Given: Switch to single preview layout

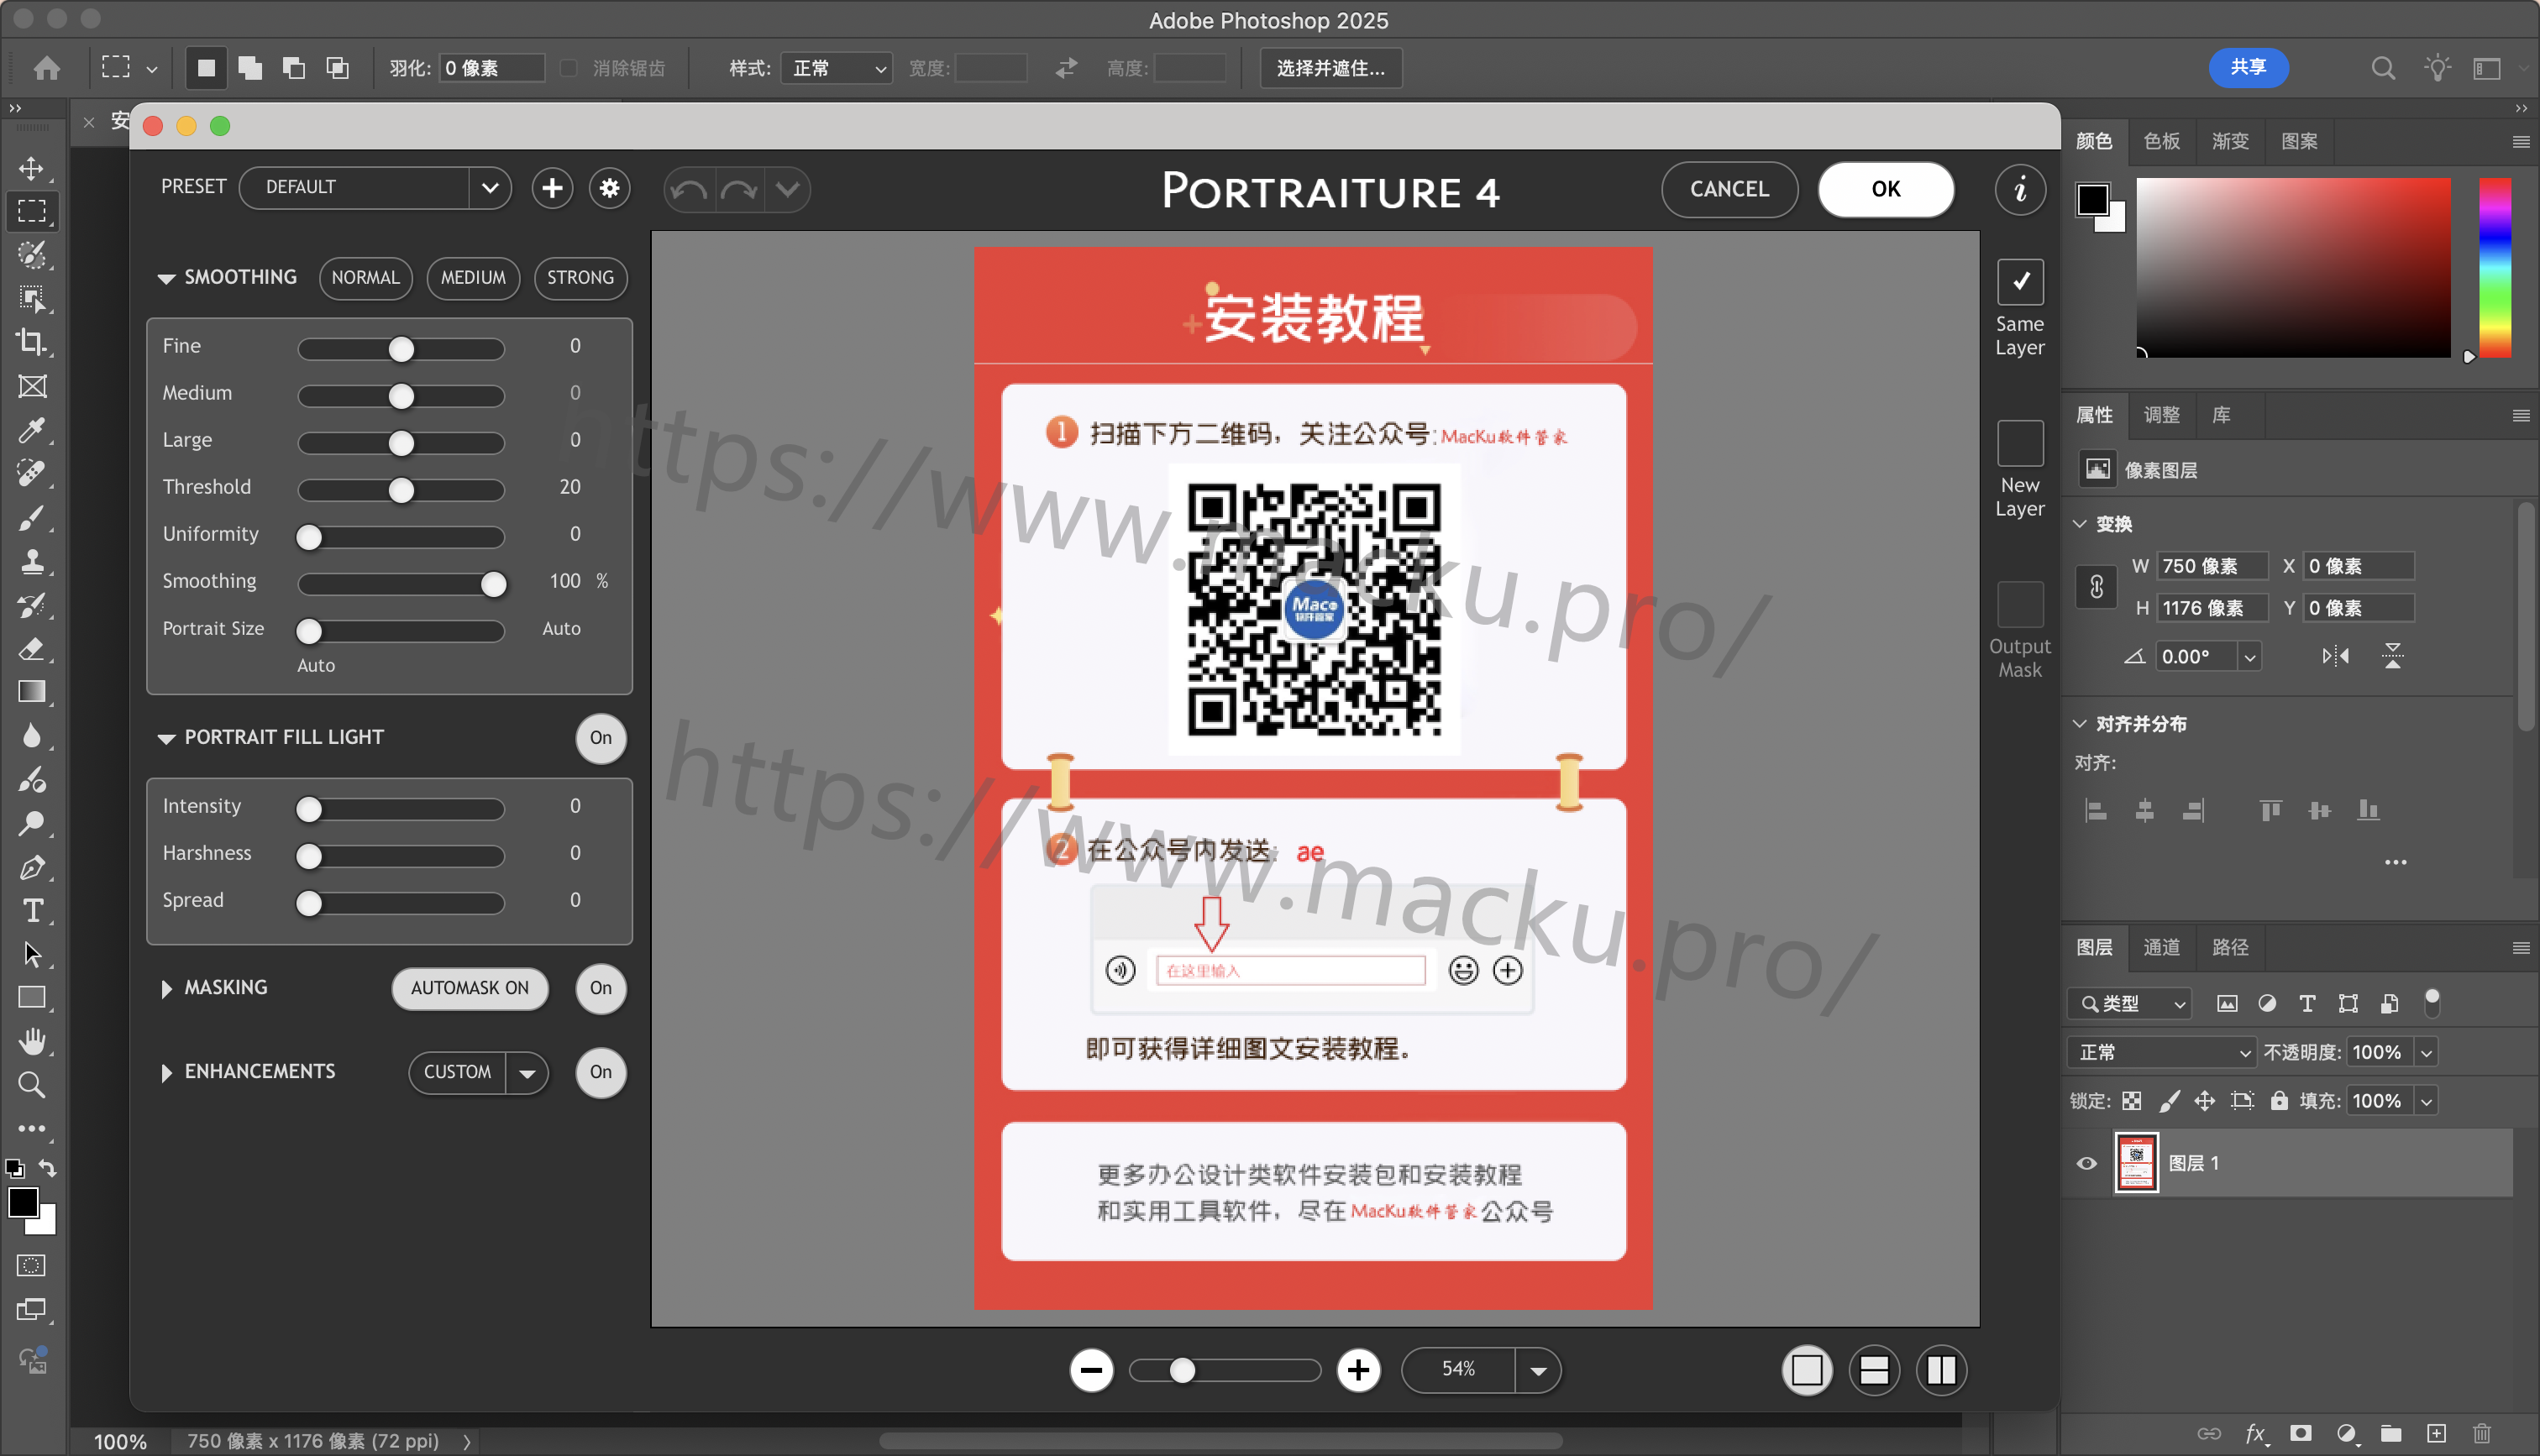Looking at the screenshot, I should (1807, 1370).
